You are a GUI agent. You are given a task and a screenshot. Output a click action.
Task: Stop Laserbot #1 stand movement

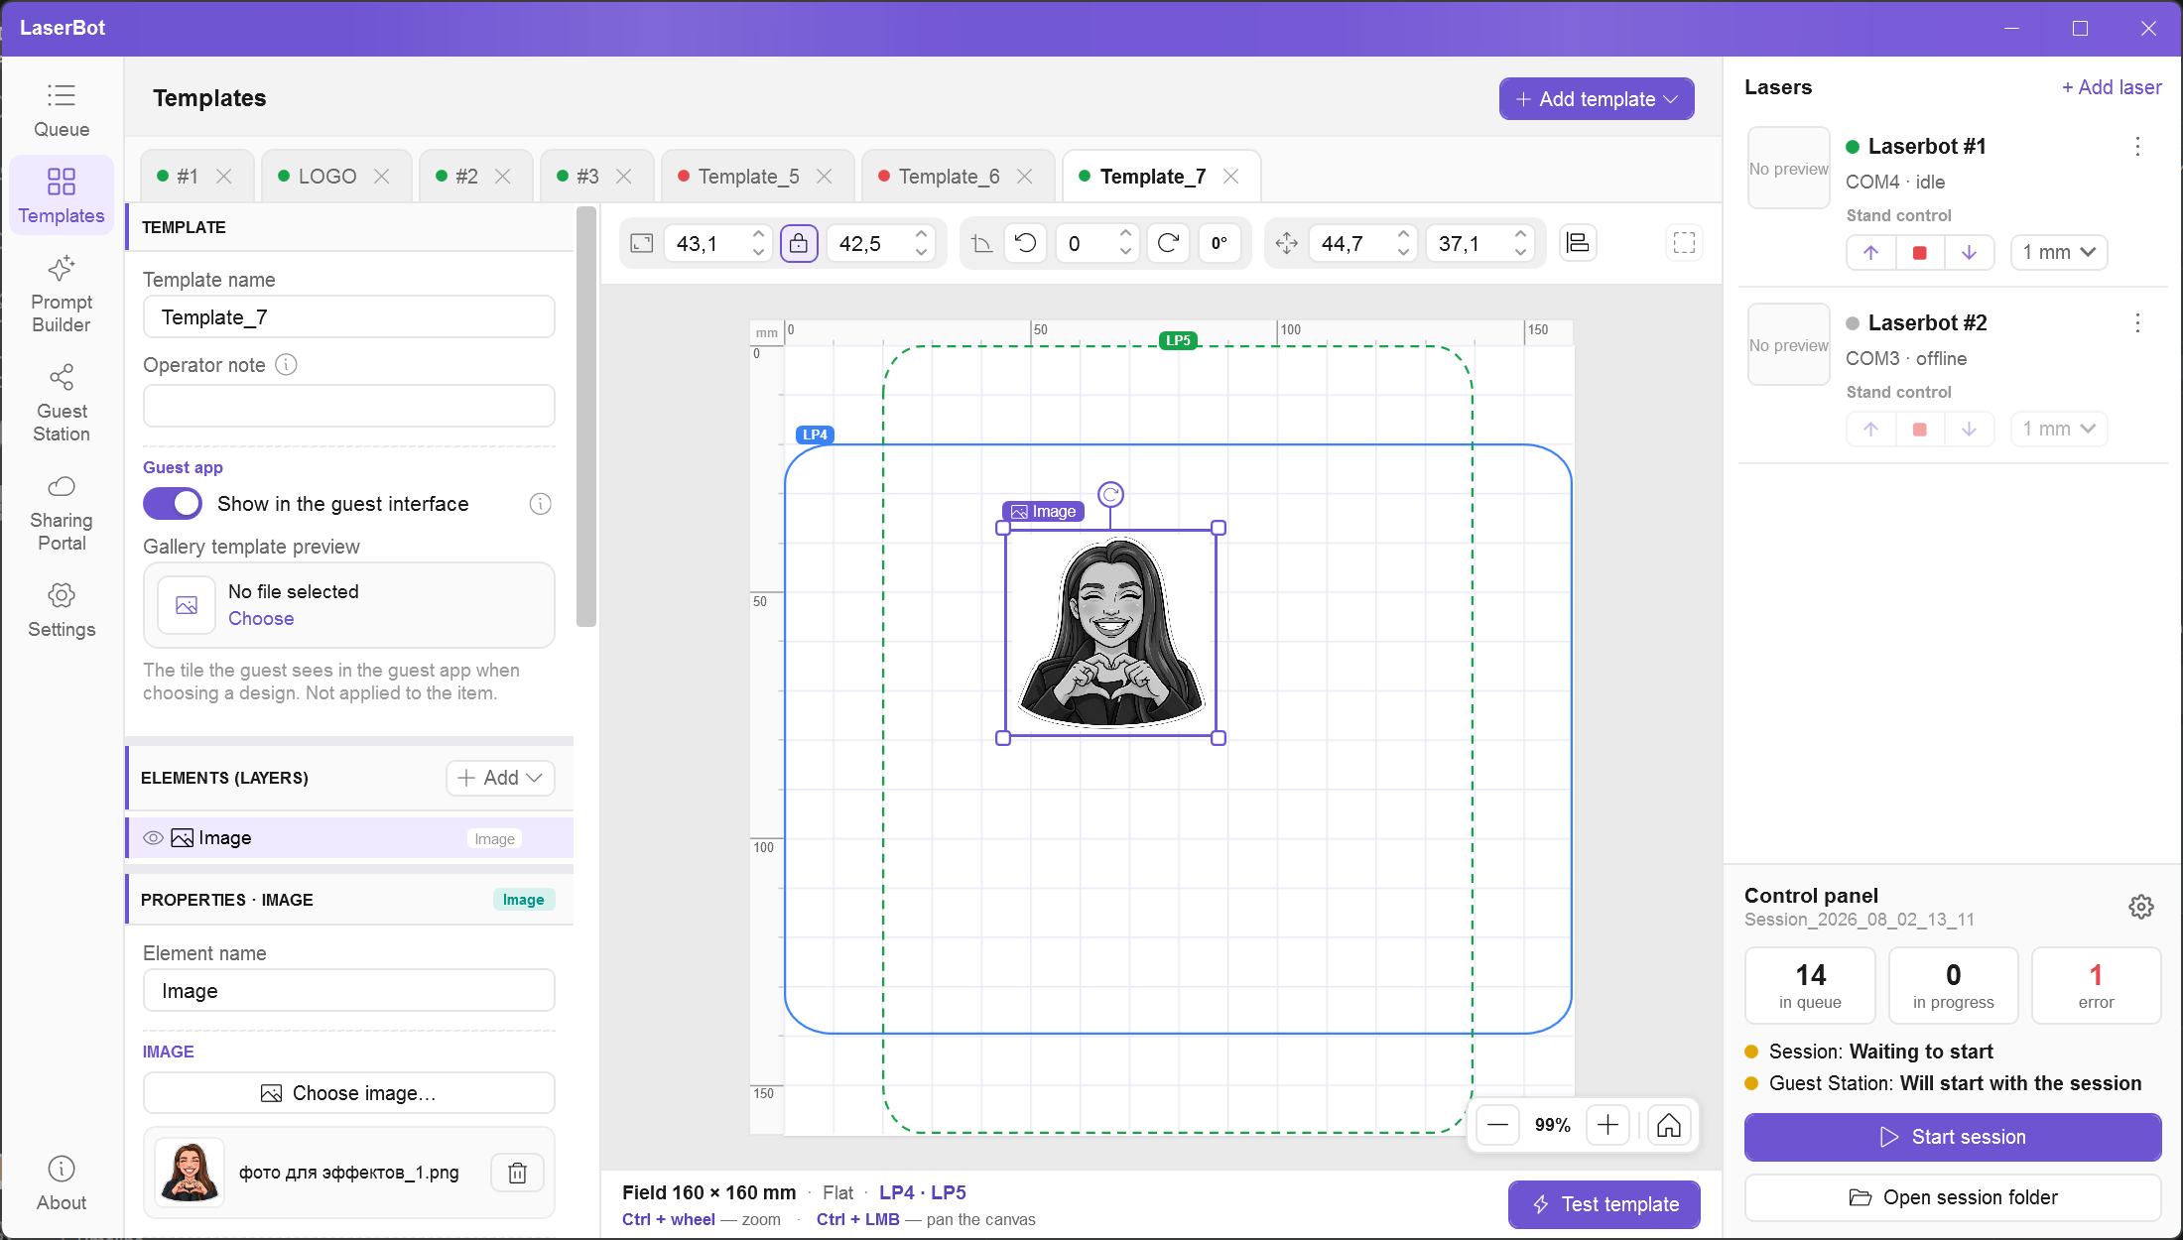1920,252
